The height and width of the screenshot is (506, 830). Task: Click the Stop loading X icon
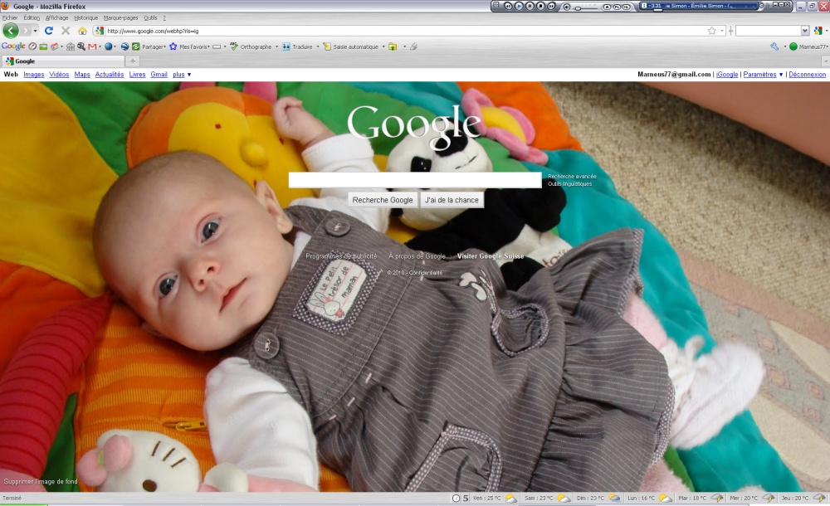(x=66, y=31)
